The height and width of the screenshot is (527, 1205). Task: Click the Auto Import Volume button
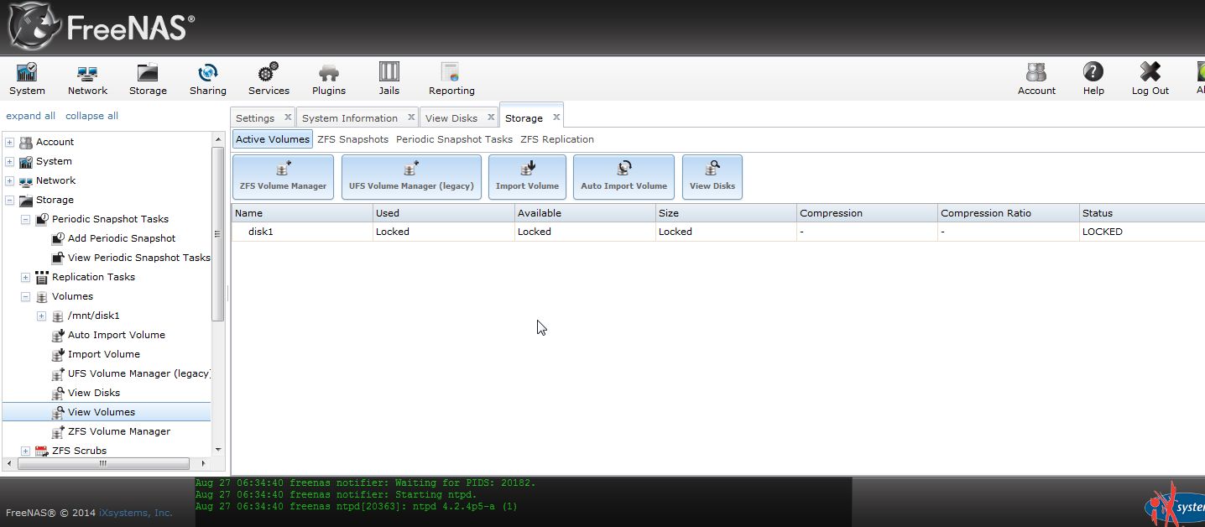coord(623,177)
